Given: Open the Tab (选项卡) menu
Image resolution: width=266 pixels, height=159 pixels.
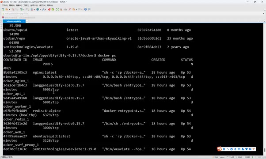Looking at the screenshot, I should click(x=34, y=5).
